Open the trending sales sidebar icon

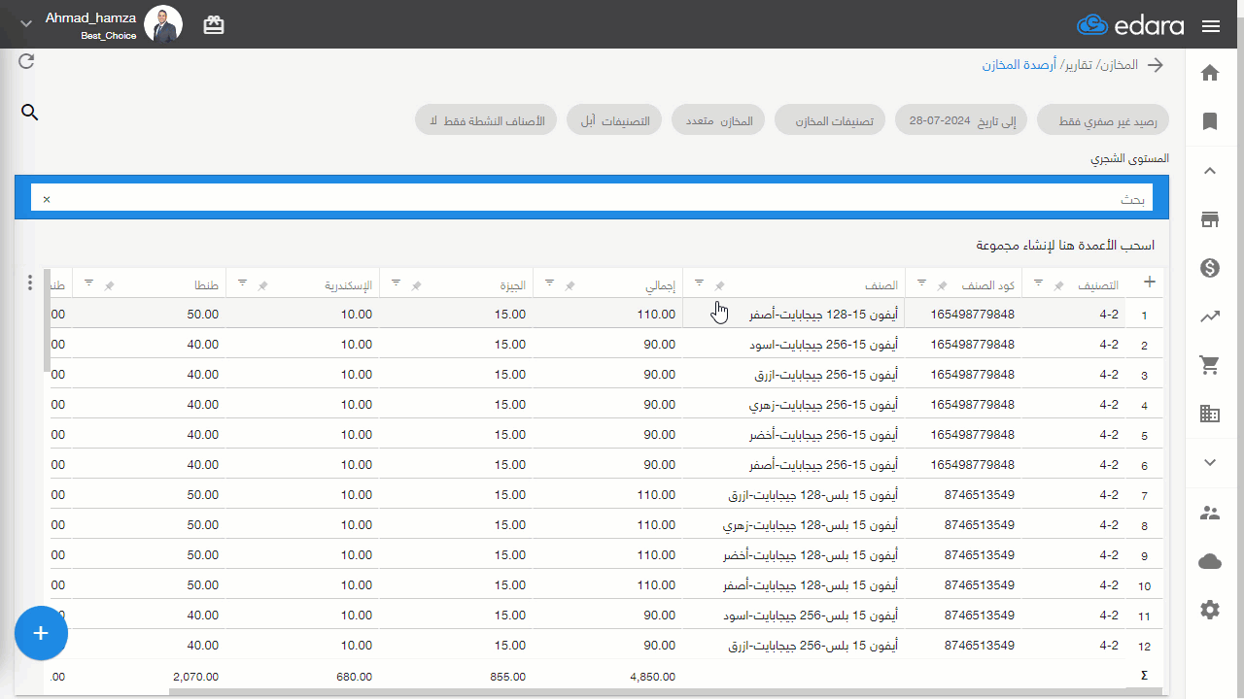tap(1210, 316)
